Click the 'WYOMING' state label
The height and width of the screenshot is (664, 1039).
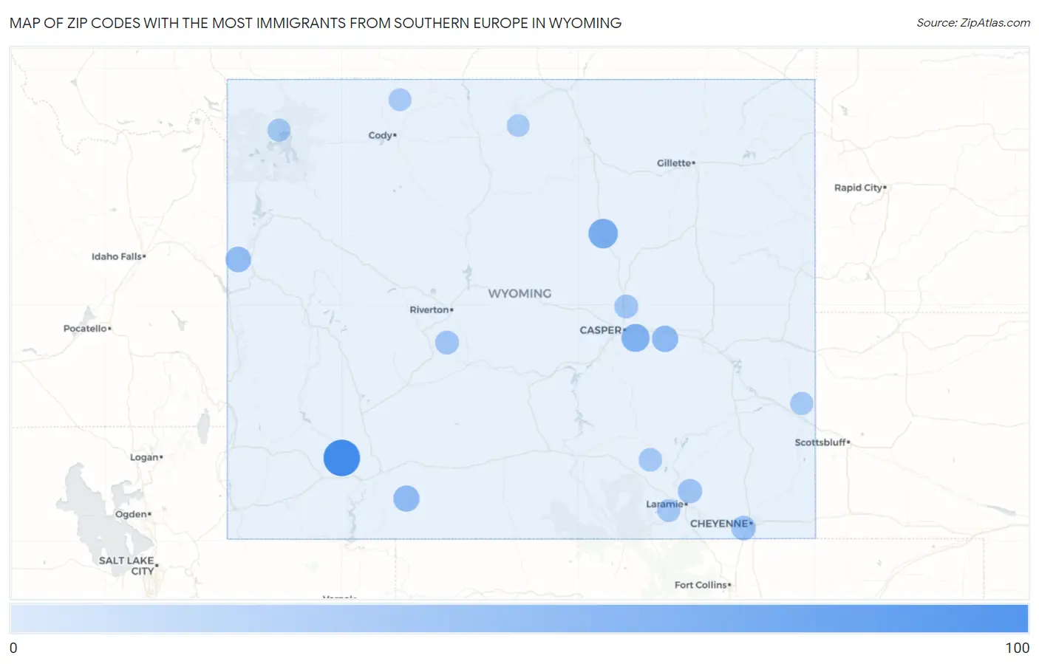click(x=519, y=293)
